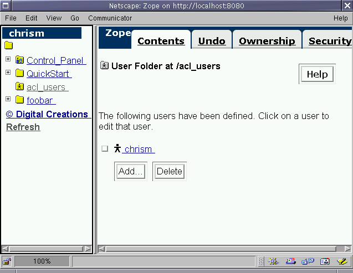This screenshot has height=273, width=353.
Task: Open the Mailbox component bar icon
Action: coord(290,261)
